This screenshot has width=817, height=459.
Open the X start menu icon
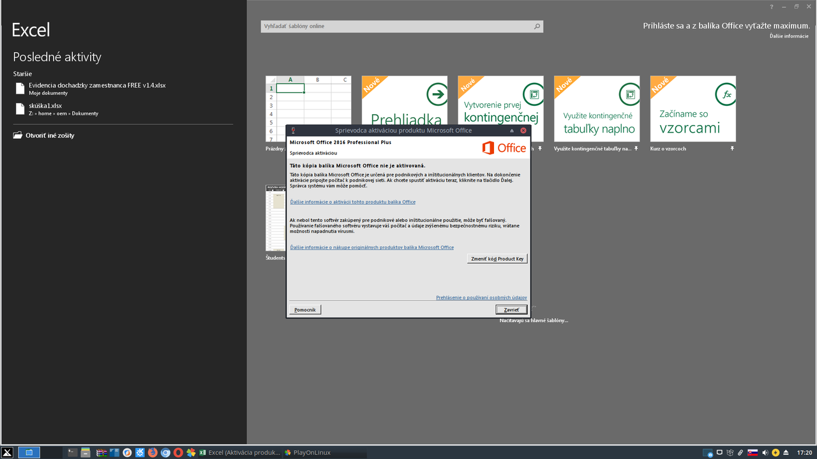click(7, 453)
